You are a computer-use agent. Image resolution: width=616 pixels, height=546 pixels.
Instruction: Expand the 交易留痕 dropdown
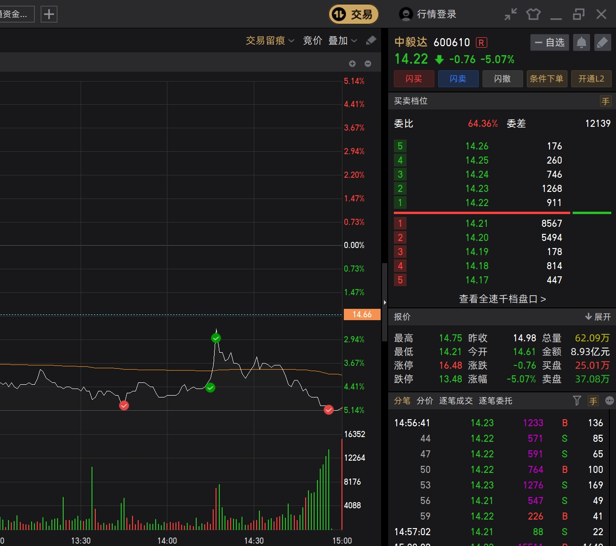point(270,41)
